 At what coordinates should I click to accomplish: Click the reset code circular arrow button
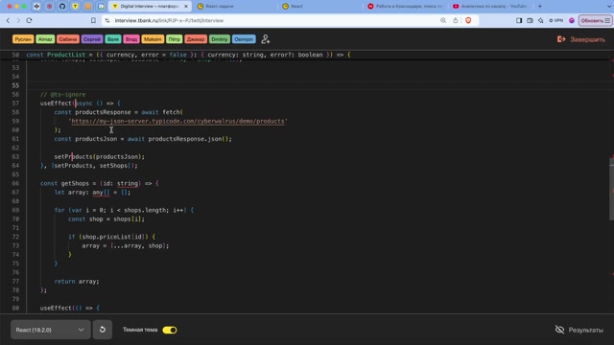(103, 330)
